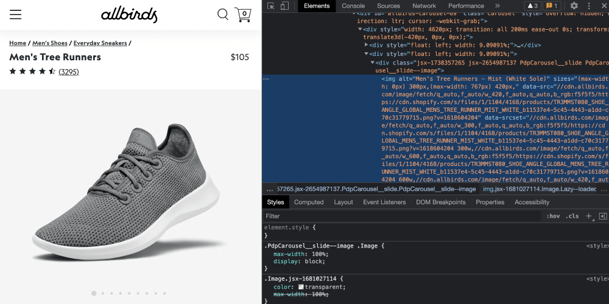Click the Men's Tree Runners title

click(x=55, y=57)
